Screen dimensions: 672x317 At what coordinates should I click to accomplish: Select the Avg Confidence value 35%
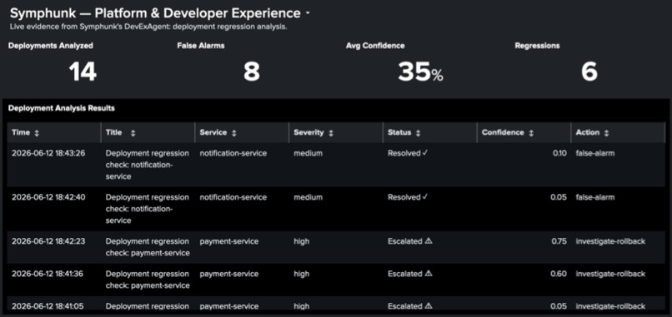point(420,72)
